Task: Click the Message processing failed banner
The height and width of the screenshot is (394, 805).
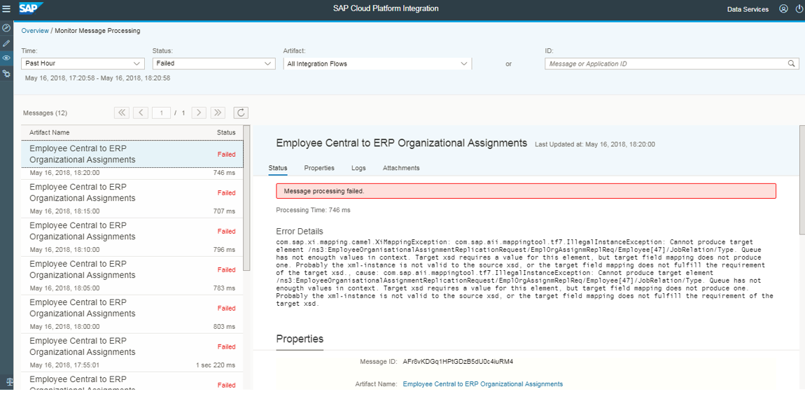Action: tap(526, 191)
